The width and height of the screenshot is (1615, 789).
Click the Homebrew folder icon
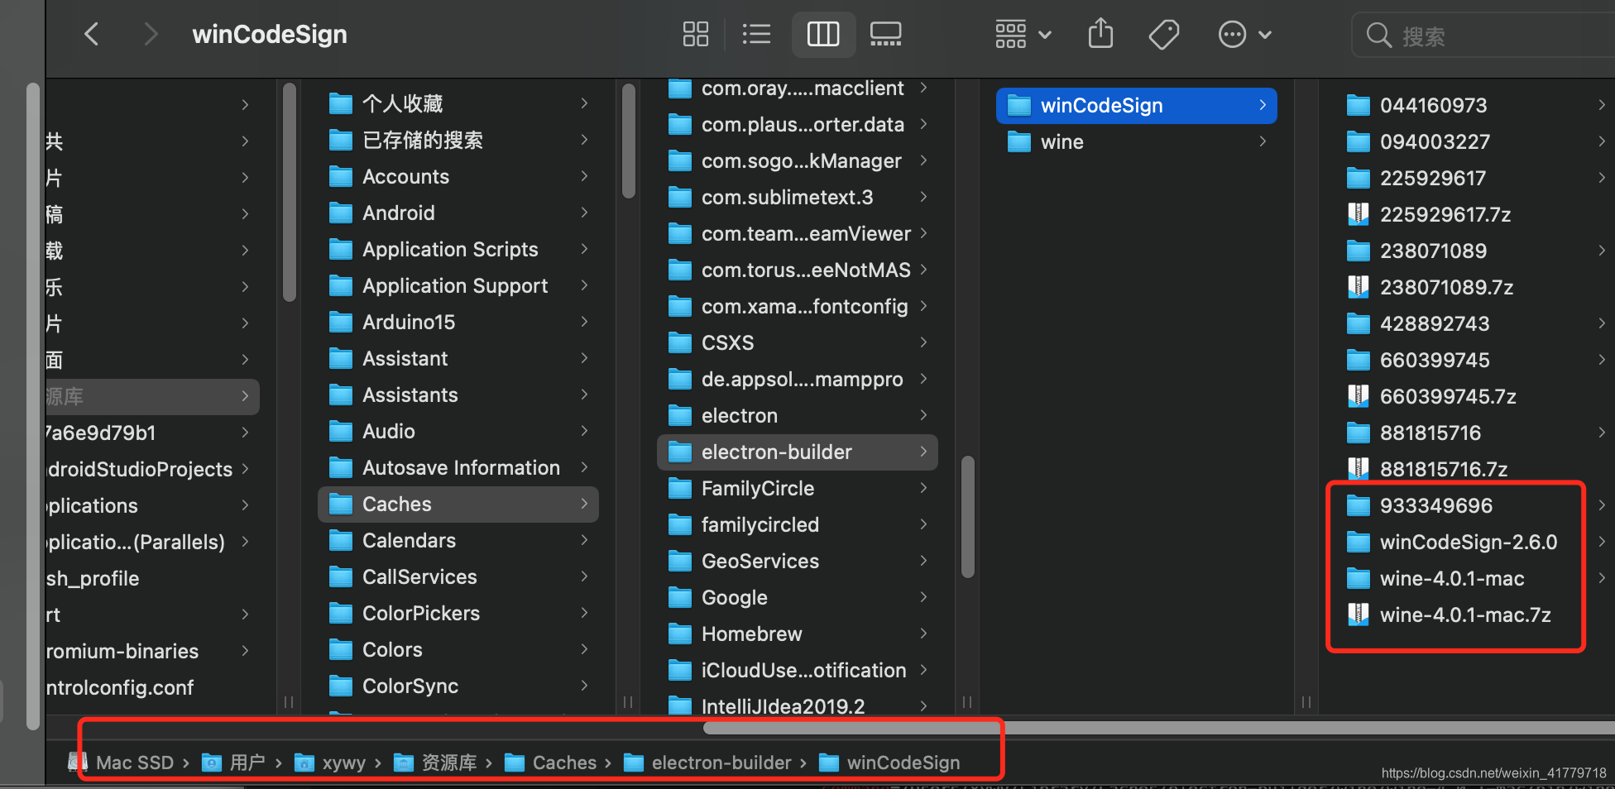(680, 634)
